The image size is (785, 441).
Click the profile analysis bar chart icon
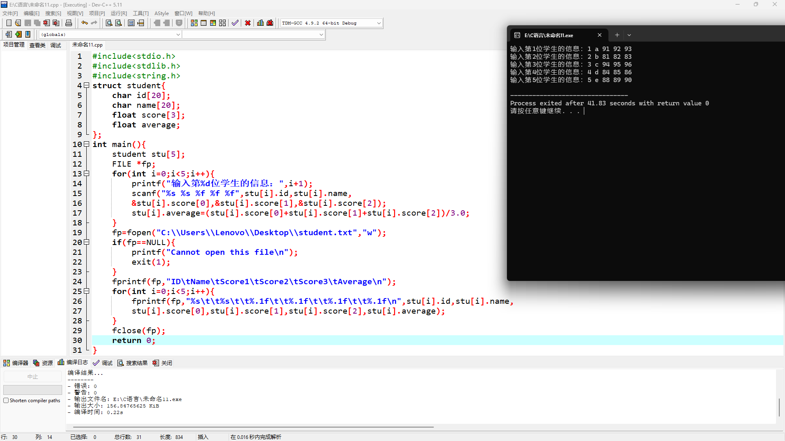point(260,23)
